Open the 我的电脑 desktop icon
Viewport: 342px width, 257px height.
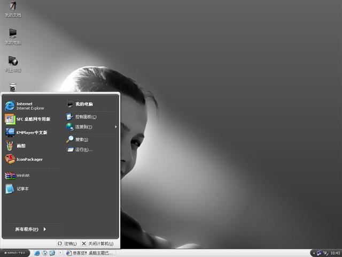pyautogui.click(x=13, y=36)
